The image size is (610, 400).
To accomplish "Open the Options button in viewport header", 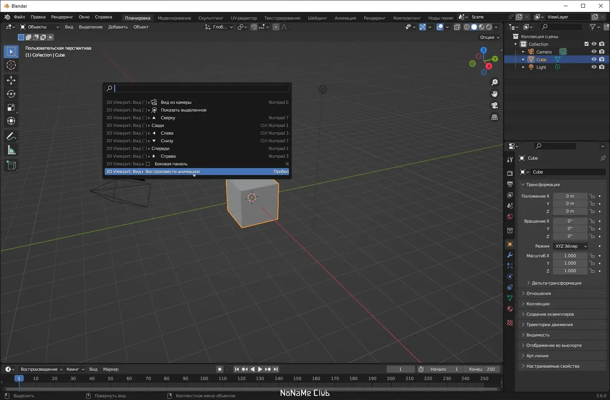I will pos(489,37).
